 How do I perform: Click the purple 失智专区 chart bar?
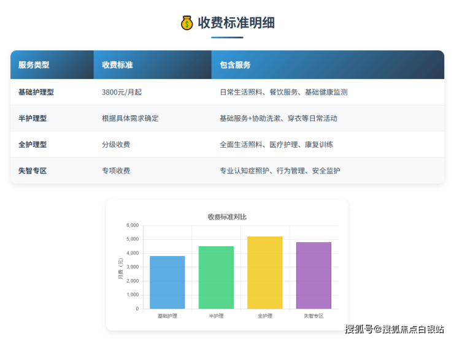click(x=314, y=275)
